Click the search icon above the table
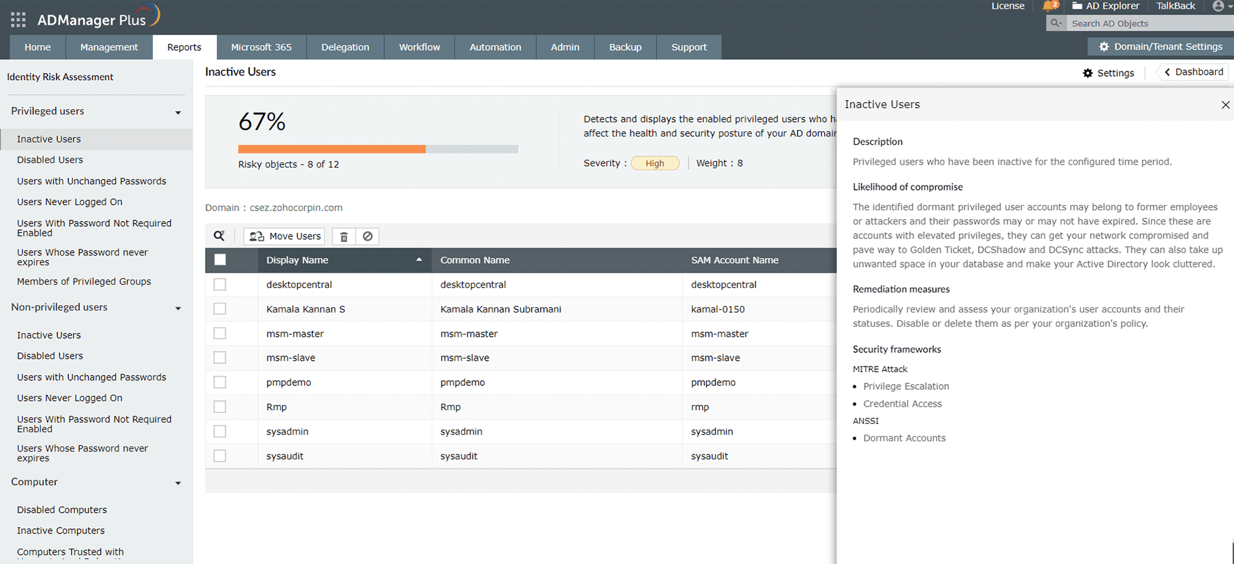Viewport: 1234px width, 564px height. 219,236
